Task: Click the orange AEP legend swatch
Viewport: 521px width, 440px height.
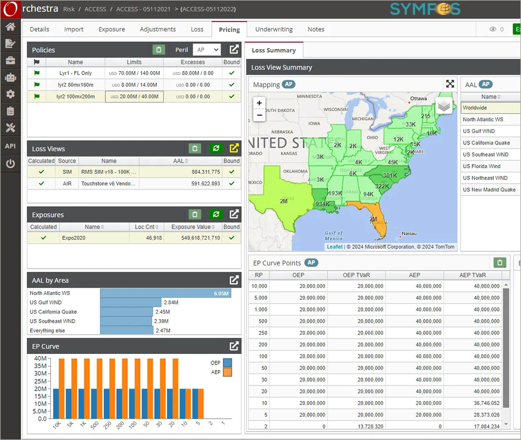Action: point(227,372)
